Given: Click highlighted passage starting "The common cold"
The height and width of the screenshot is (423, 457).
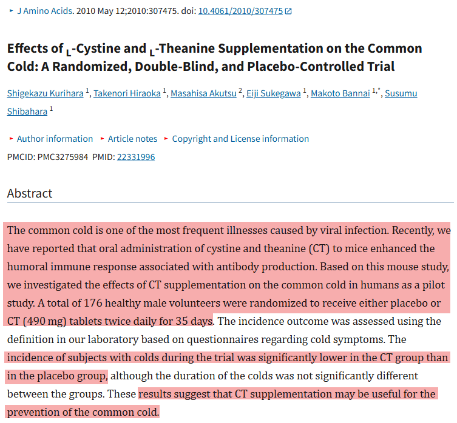Looking at the screenshot, I should tap(228, 267).
